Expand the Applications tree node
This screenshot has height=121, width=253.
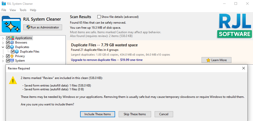3,38
